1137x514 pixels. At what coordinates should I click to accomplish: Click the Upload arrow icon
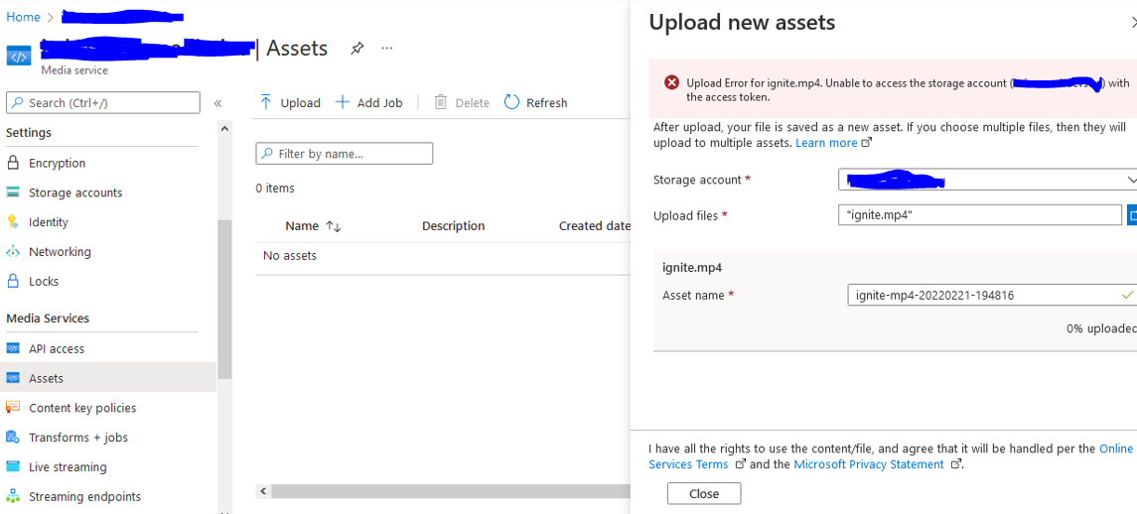[266, 102]
